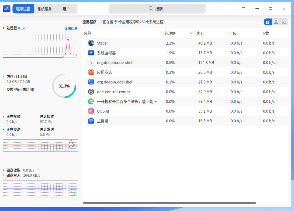The image size is (294, 211).
Task: Switch to 系统服务 tab
Action: (45, 9)
